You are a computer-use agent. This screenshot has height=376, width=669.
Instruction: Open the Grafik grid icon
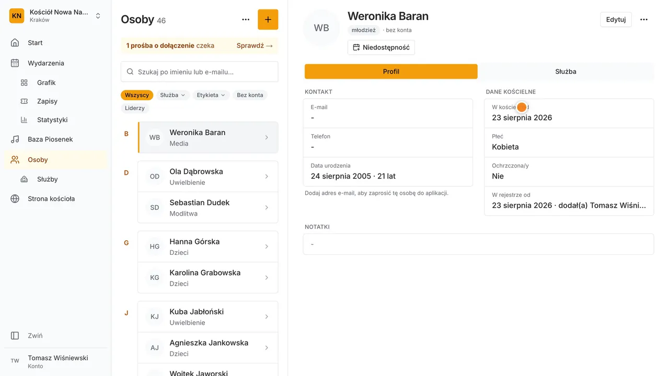(24, 83)
